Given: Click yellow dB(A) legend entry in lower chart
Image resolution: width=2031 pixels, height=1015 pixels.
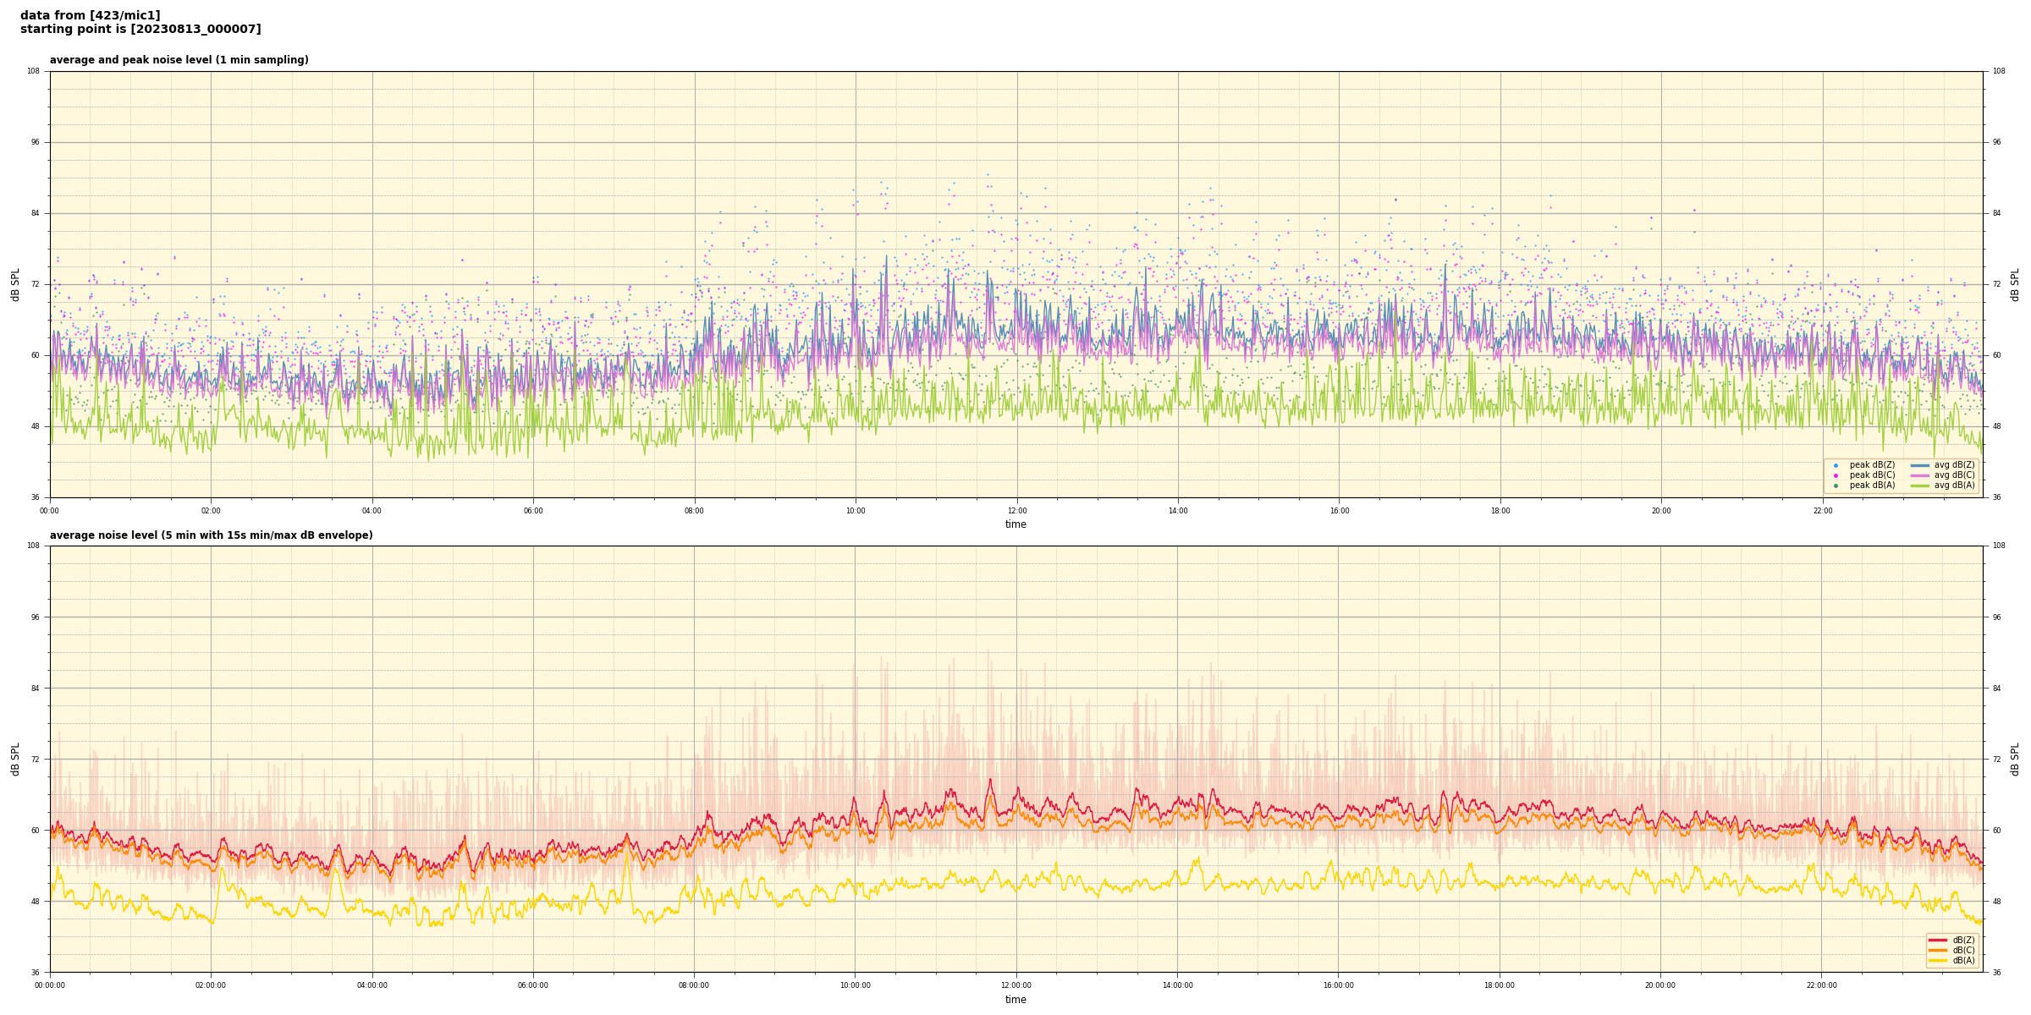Looking at the screenshot, I should (1938, 960).
